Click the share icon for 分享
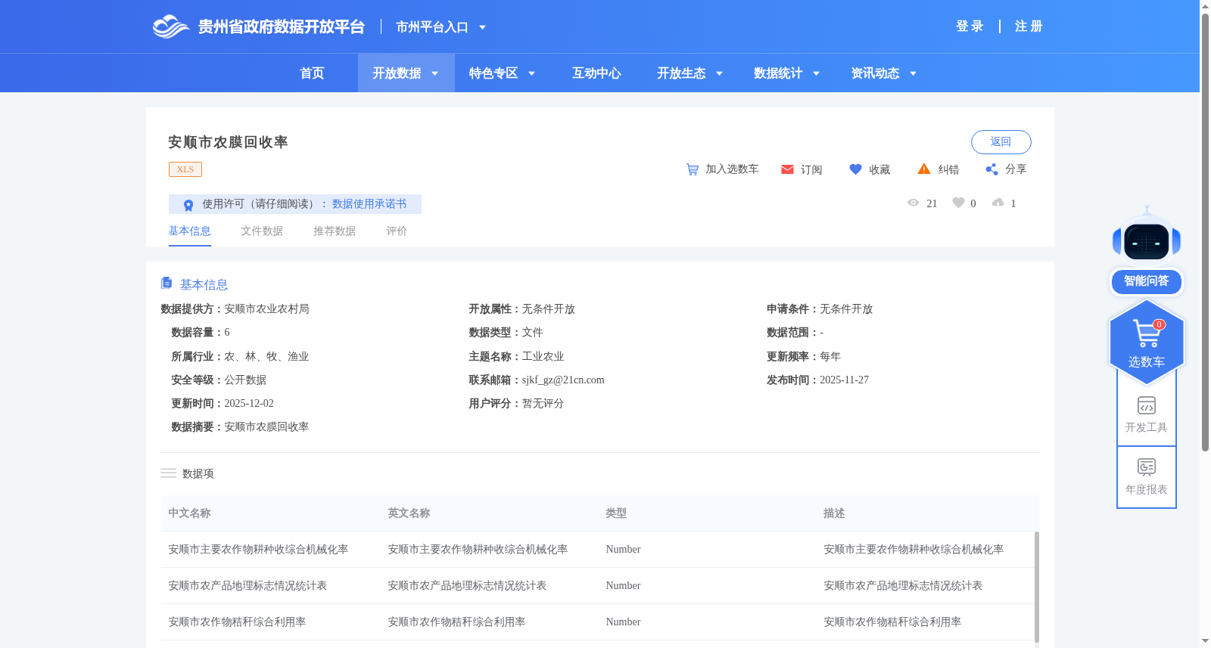 [x=992, y=169]
